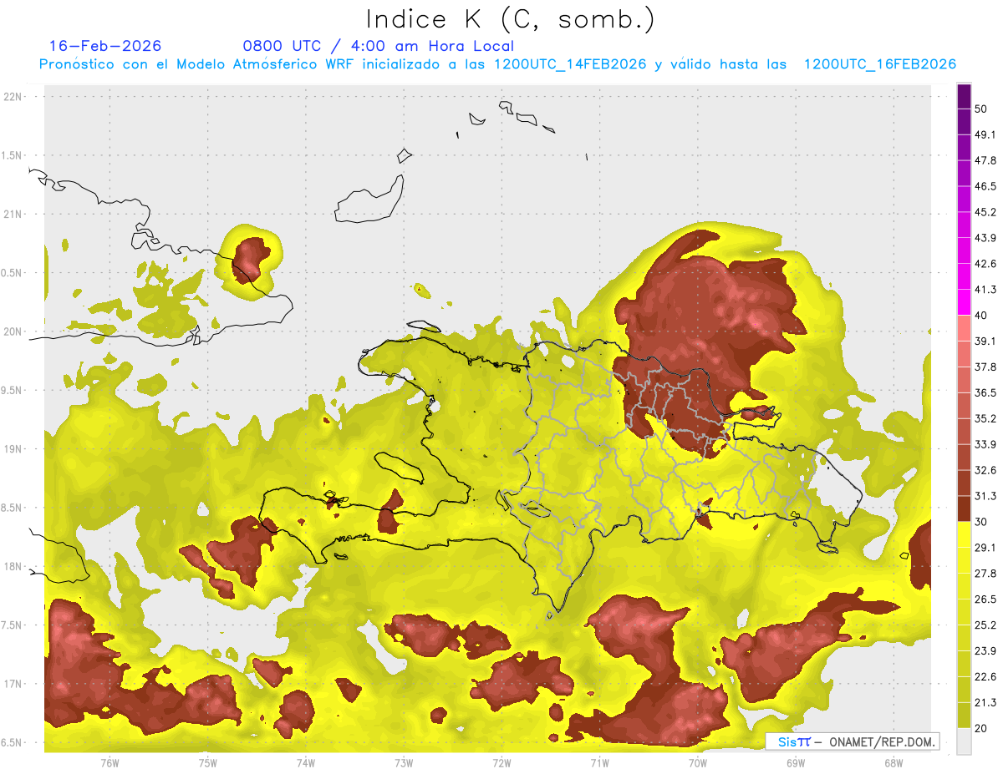1003x774 pixels.
Task: Click the 18N latitude label
Action: point(14,567)
